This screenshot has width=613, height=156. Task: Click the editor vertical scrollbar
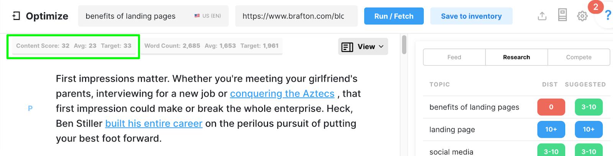pyautogui.click(x=404, y=46)
